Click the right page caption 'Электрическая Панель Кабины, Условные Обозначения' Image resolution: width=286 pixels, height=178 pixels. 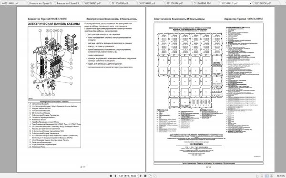(x=208, y=163)
